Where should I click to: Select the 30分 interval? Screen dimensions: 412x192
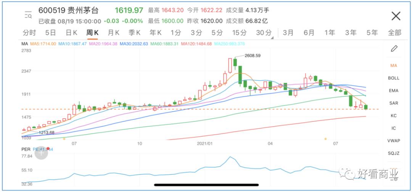(264, 32)
